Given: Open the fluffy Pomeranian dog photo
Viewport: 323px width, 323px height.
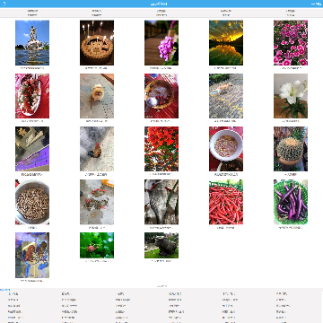Looking at the screenshot, I should [97, 96].
